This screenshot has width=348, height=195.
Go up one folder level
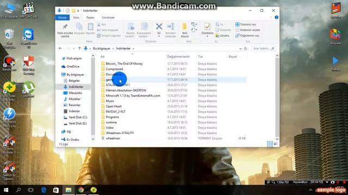(79, 48)
